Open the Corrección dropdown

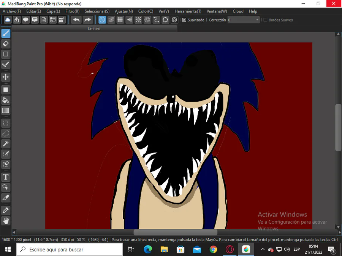(x=257, y=20)
